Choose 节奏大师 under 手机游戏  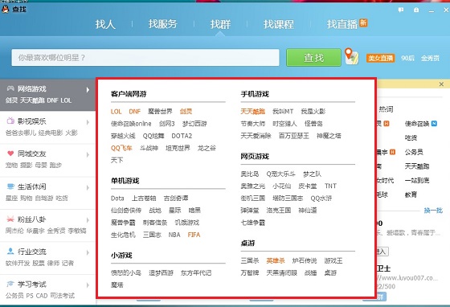point(253,124)
